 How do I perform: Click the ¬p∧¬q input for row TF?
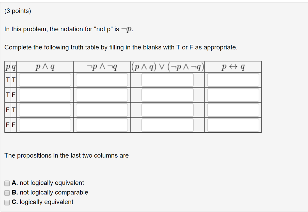pyautogui.click(x=102, y=95)
